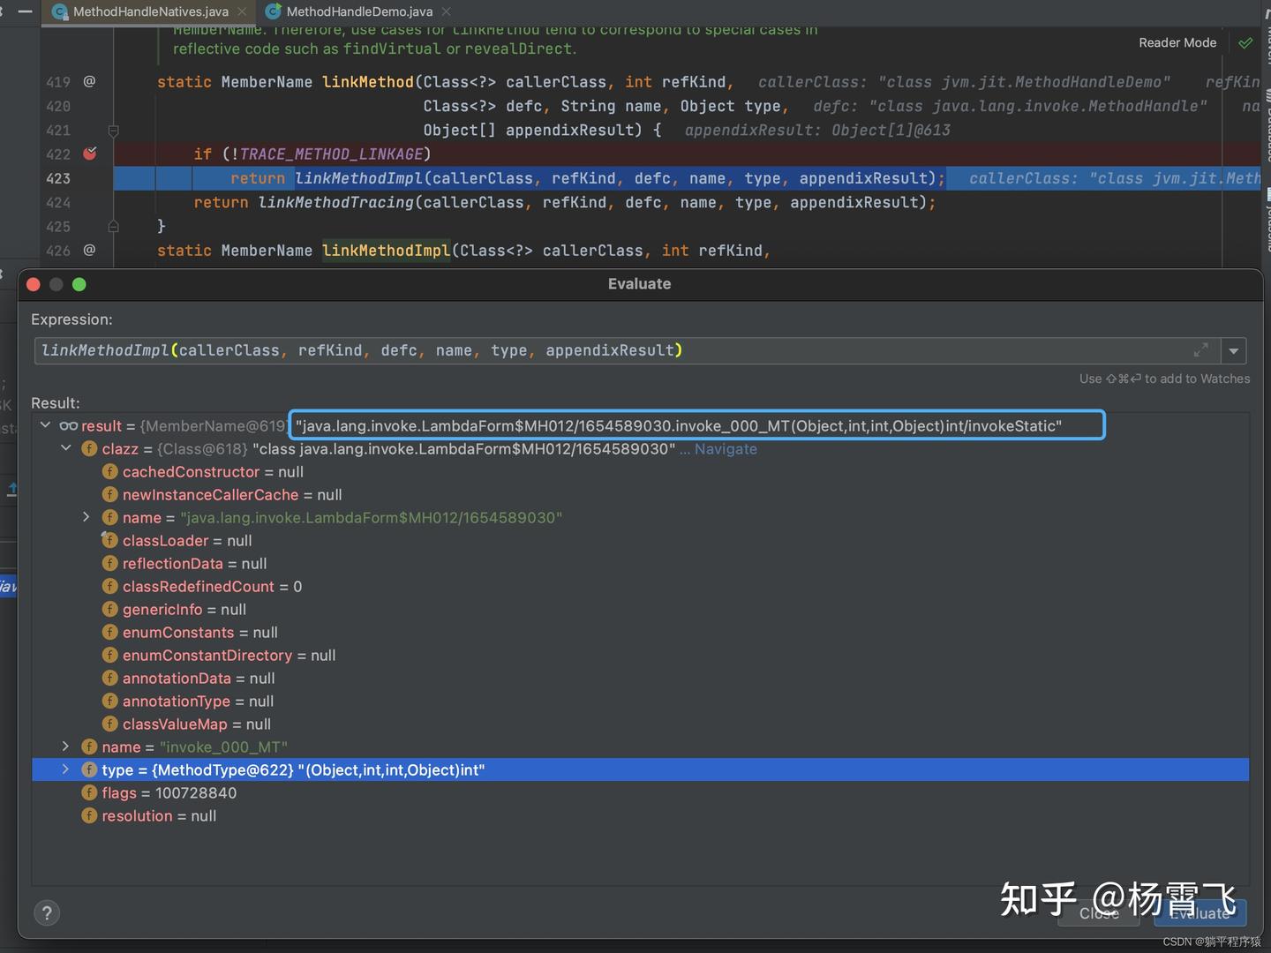1271x953 pixels.
Task: Click the expand-expression-field icon in Evaluate dialog
Action: click(1200, 350)
